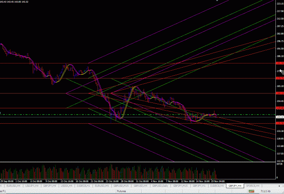Click the 202.00 price scale value

pos(280,34)
